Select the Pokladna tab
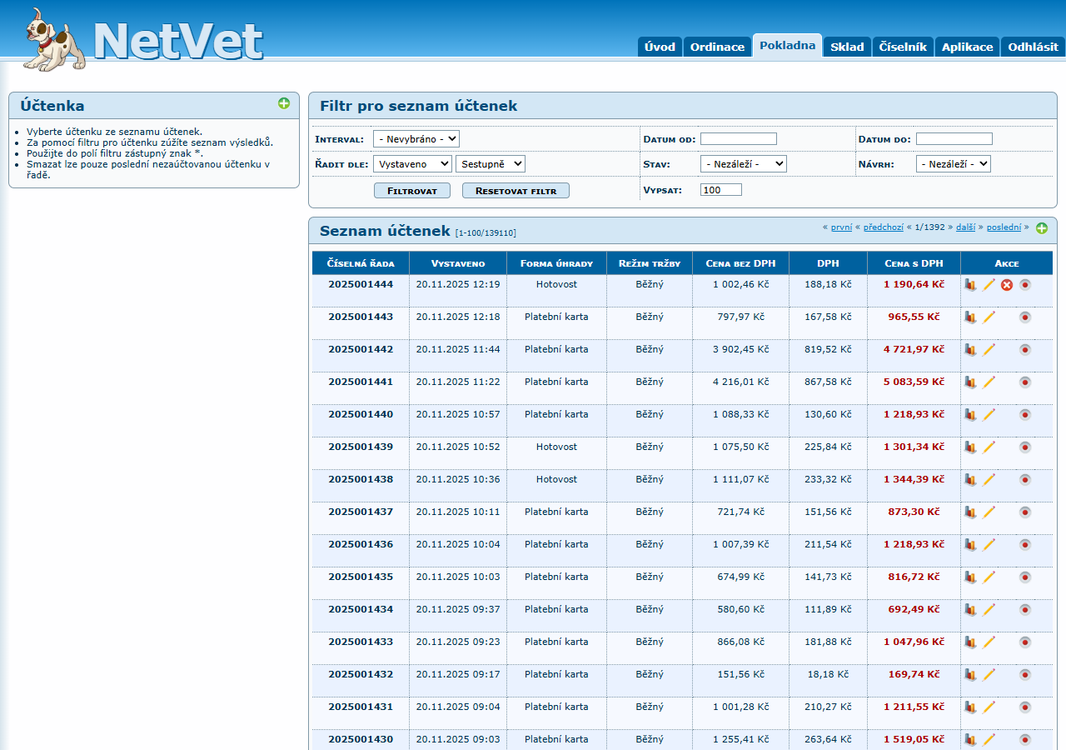The height and width of the screenshot is (750, 1066). coord(787,45)
